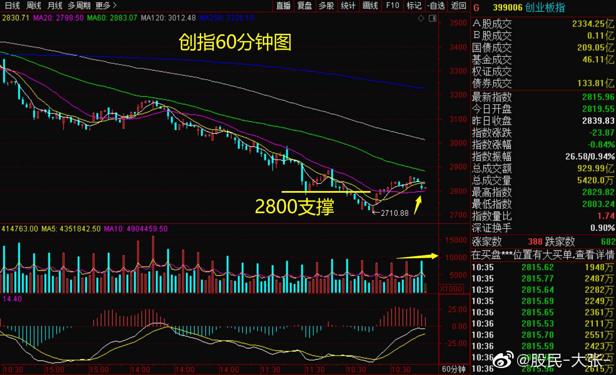
Task: Select the stock code 399006
Action: [507, 8]
